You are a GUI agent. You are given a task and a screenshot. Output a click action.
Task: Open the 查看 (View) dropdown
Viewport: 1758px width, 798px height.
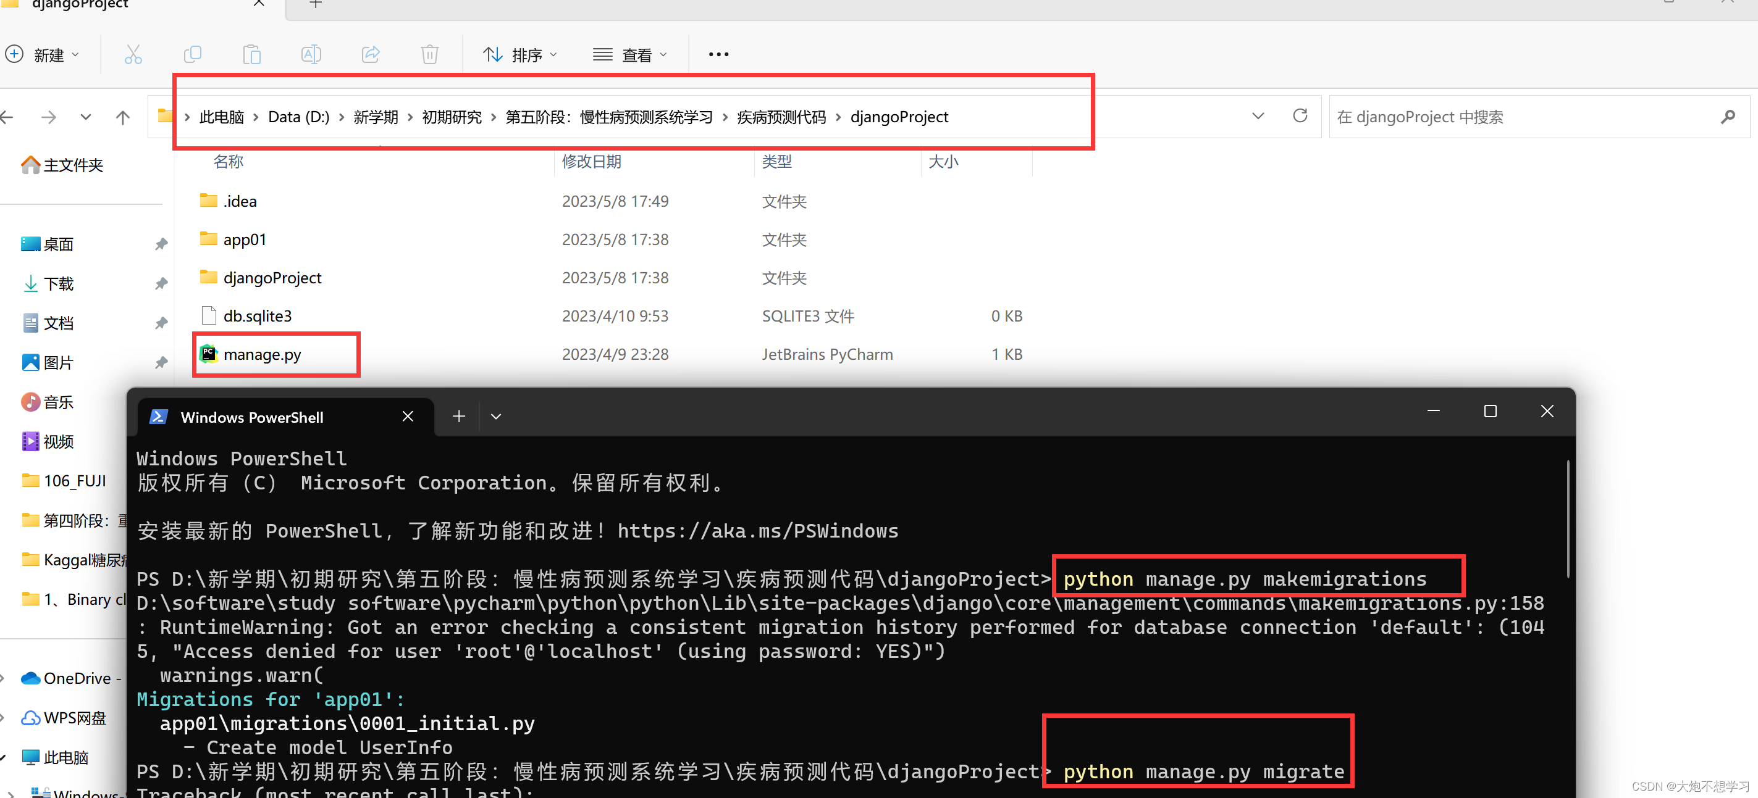pyautogui.click(x=630, y=54)
